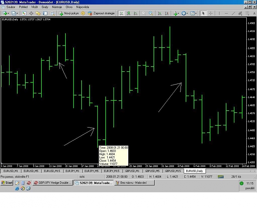Image resolution: width=257 pixels, height=208 pixels.
Task: Click 'V: 11077' volume in status bar
Action: (206, 176)
